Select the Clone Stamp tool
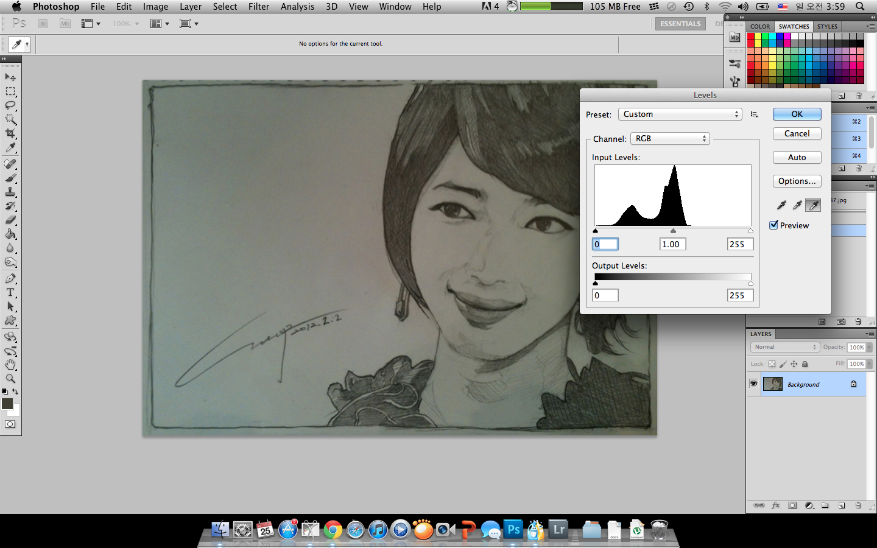 click(x=10, y=192)
